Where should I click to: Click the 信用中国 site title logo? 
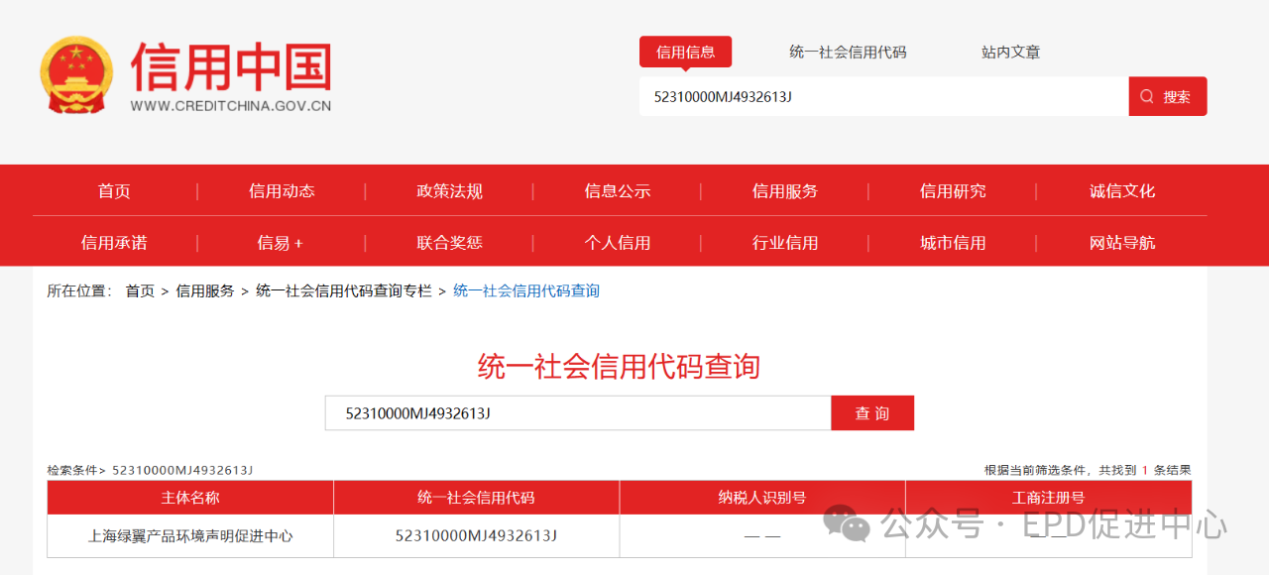coord(231,66)
